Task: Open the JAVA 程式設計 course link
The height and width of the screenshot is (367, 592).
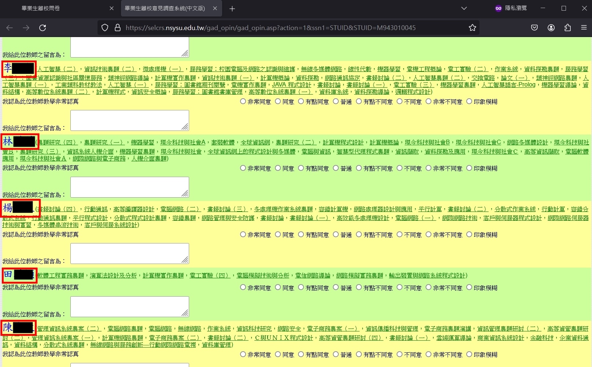Action: (291, 85)
